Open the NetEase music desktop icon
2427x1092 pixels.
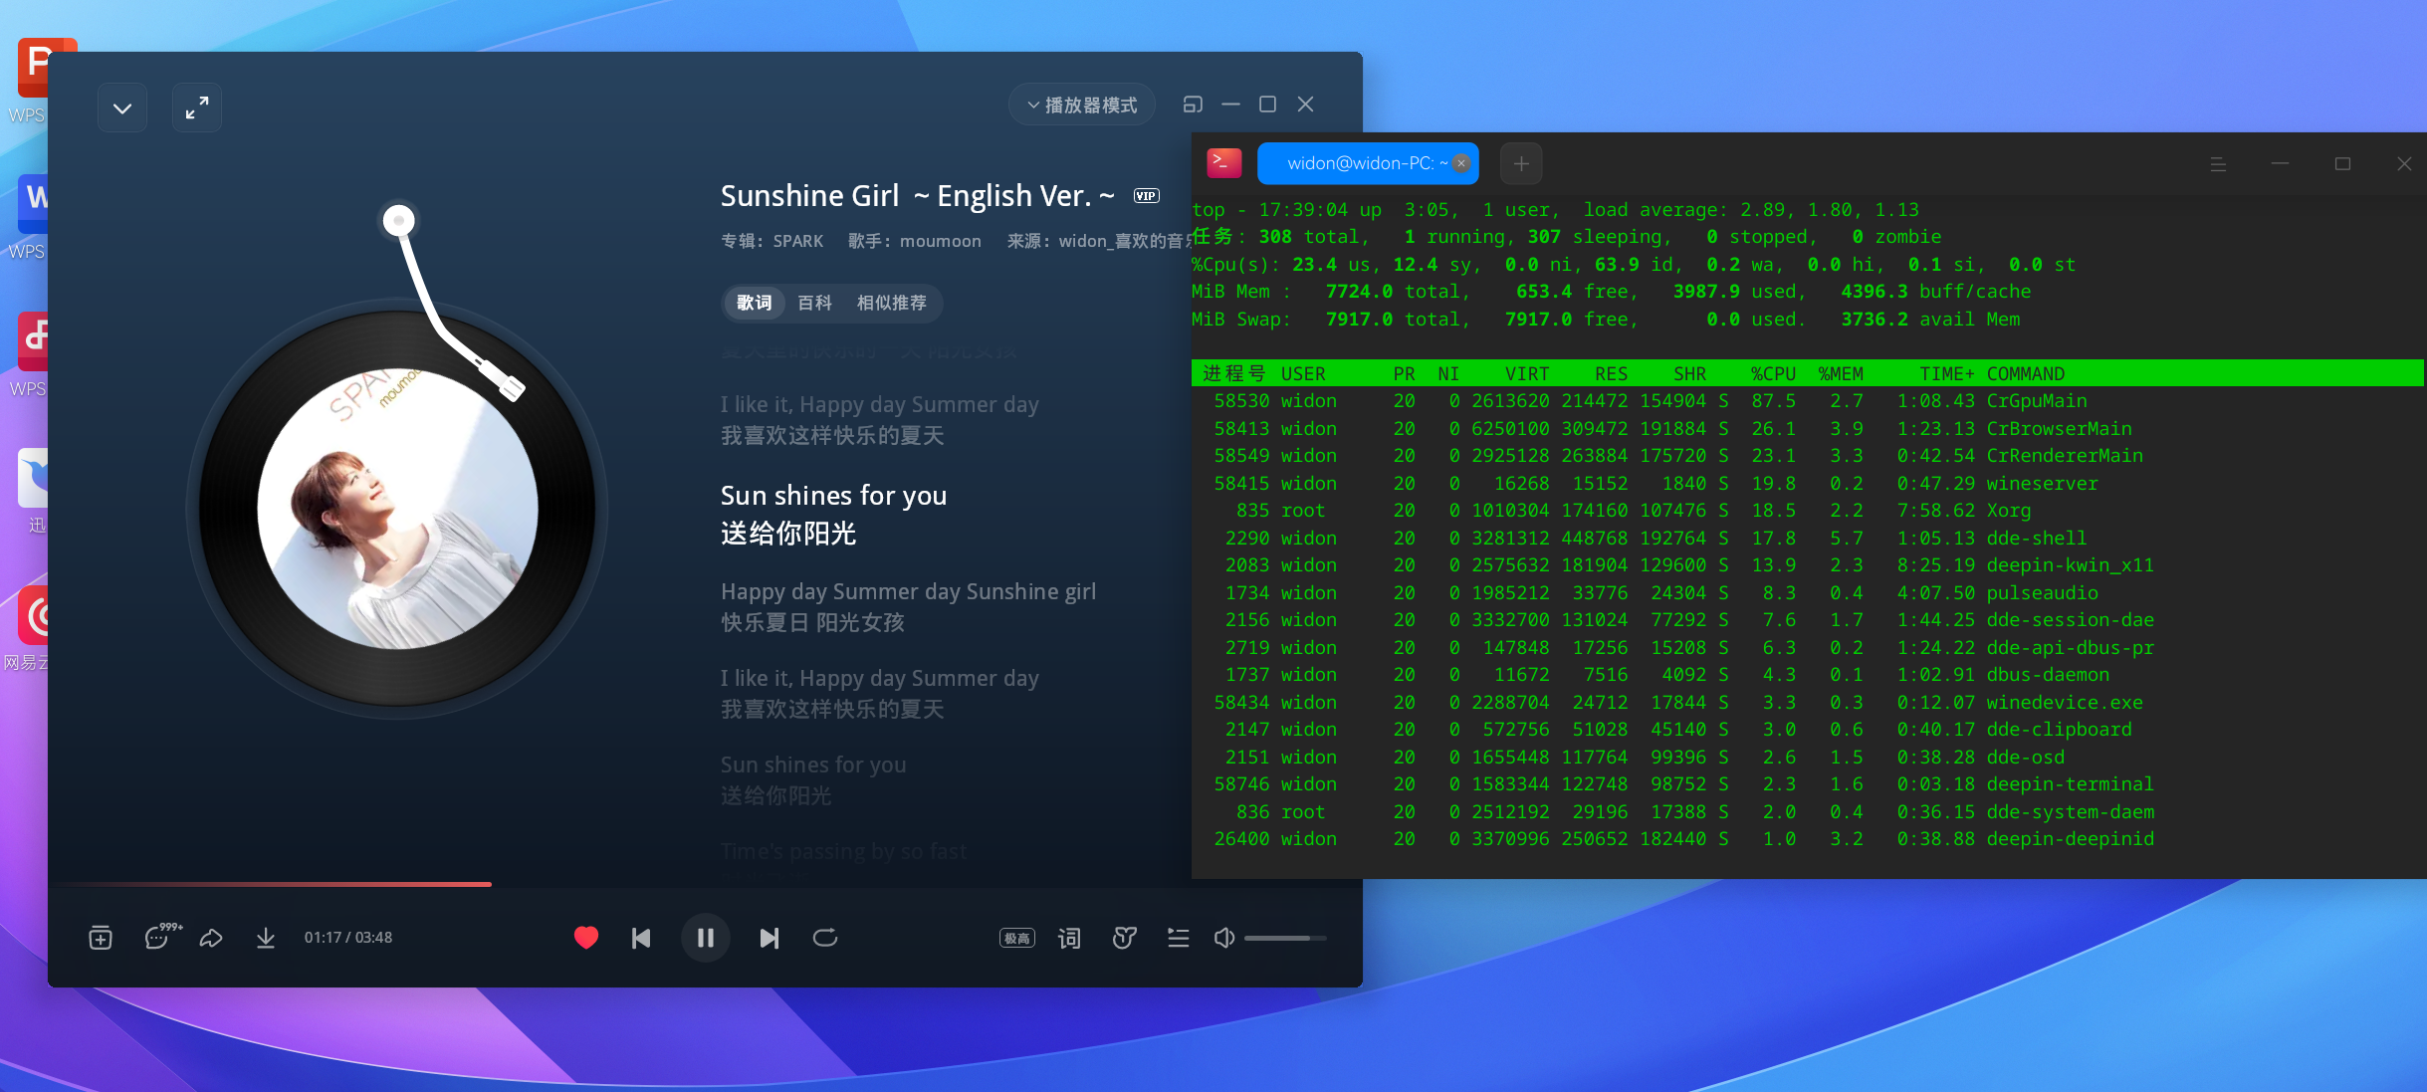pos(33,617)
